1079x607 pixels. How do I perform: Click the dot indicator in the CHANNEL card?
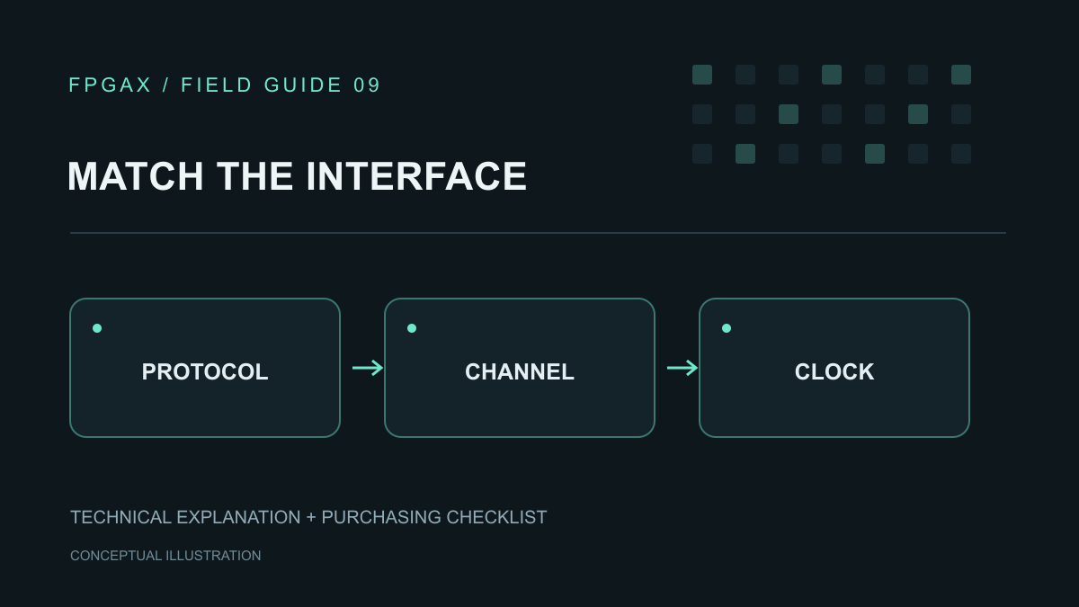[412, 328]
